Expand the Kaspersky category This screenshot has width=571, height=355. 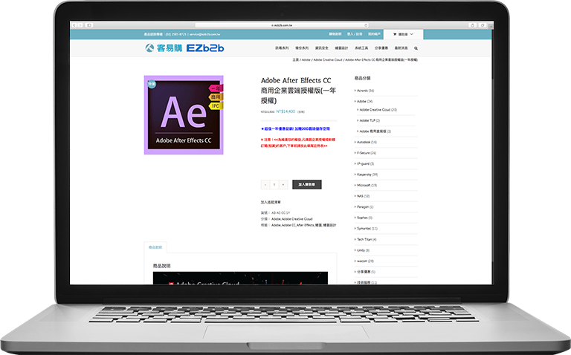point(366,175)
